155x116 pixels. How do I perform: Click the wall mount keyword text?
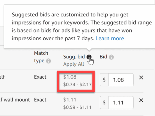[x=15, y=100]
